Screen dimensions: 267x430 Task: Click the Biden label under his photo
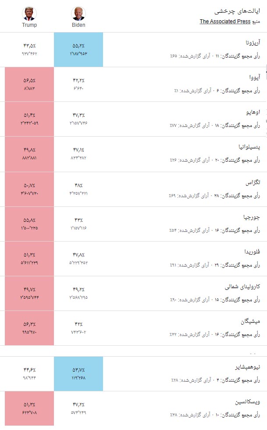[79, 25]
